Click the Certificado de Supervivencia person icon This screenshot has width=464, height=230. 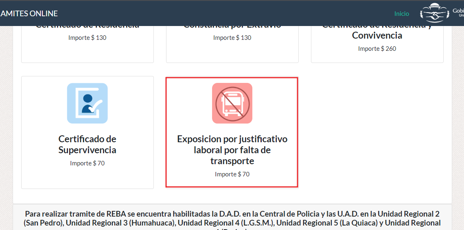(x=87, y=103)
